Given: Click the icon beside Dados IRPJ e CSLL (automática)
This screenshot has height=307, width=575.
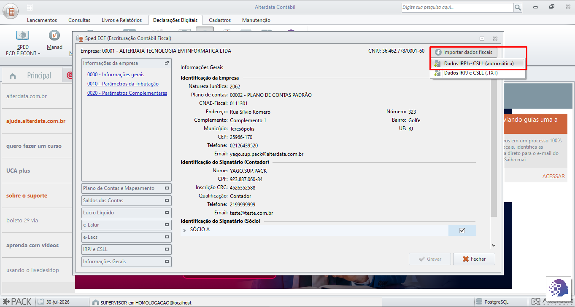Looking at the screenshot, I should [x=437, y=64].
